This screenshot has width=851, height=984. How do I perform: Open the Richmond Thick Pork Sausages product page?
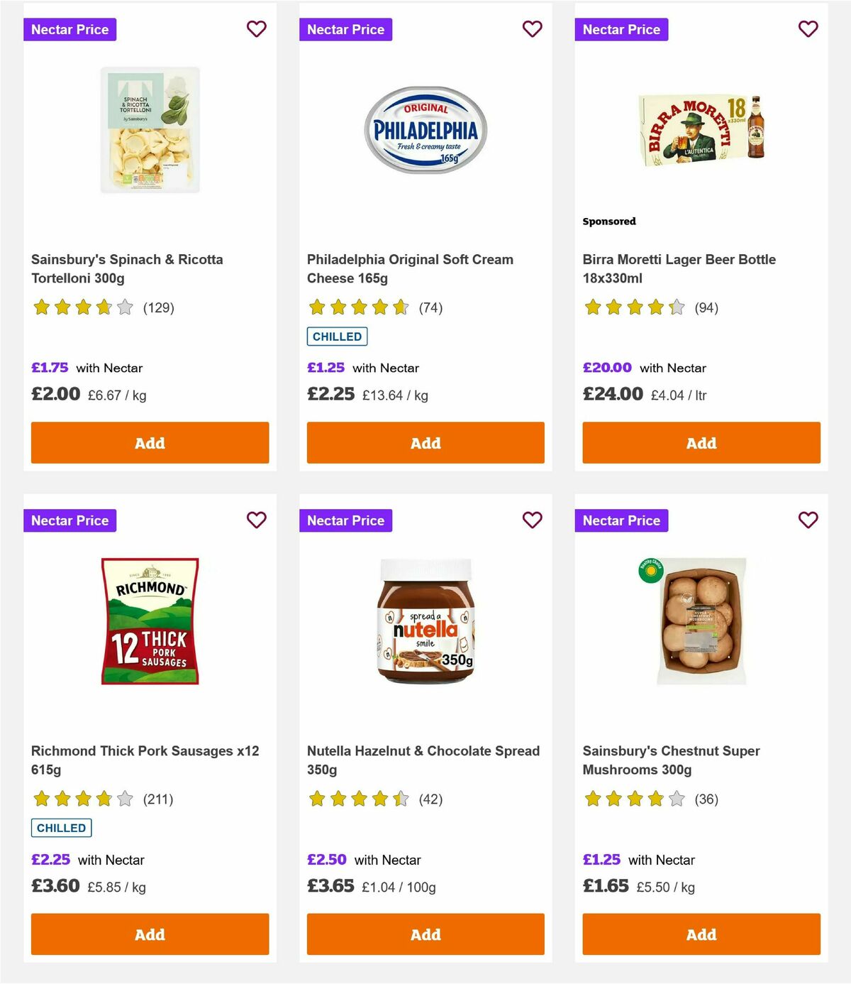(145, 759)
